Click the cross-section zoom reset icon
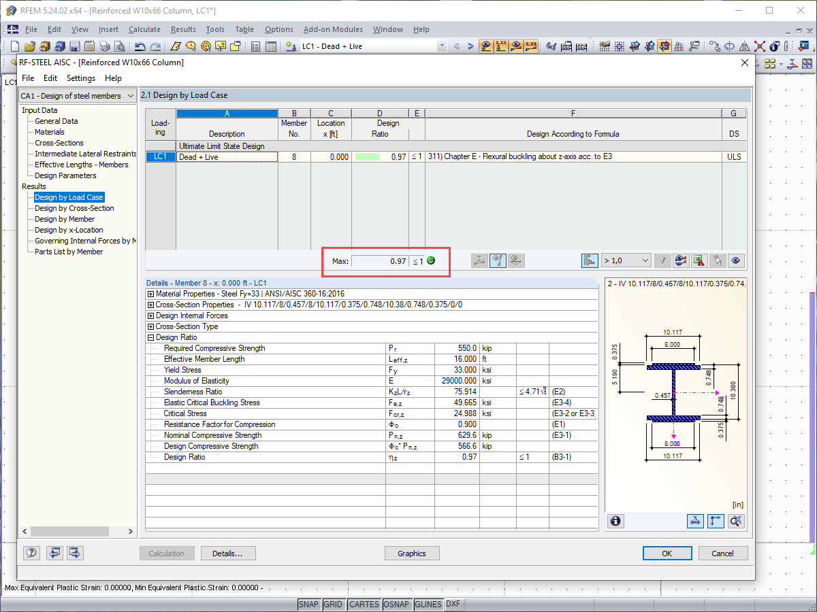The height and width of the screenshot is (612, 817). [x=736, y=521]
